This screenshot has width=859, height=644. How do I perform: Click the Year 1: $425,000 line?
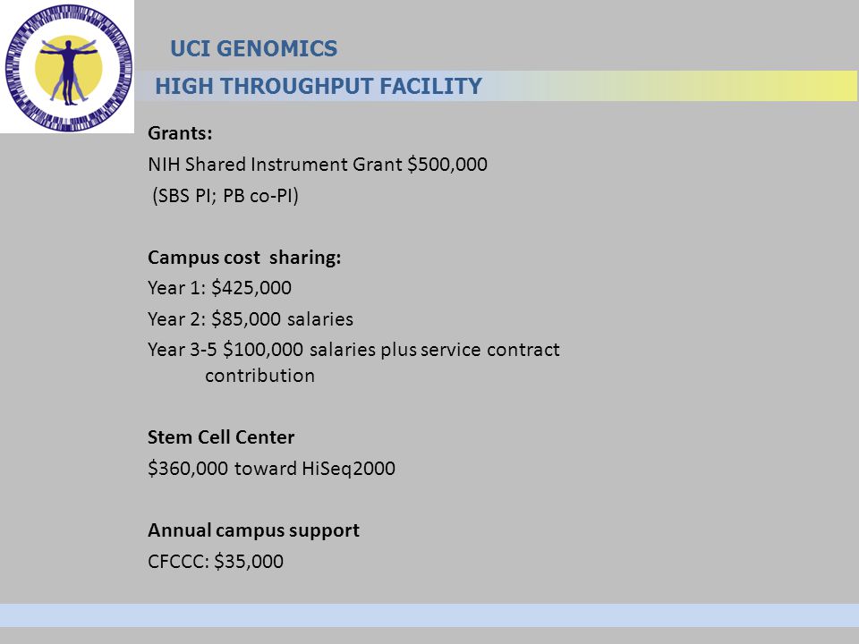220,287
